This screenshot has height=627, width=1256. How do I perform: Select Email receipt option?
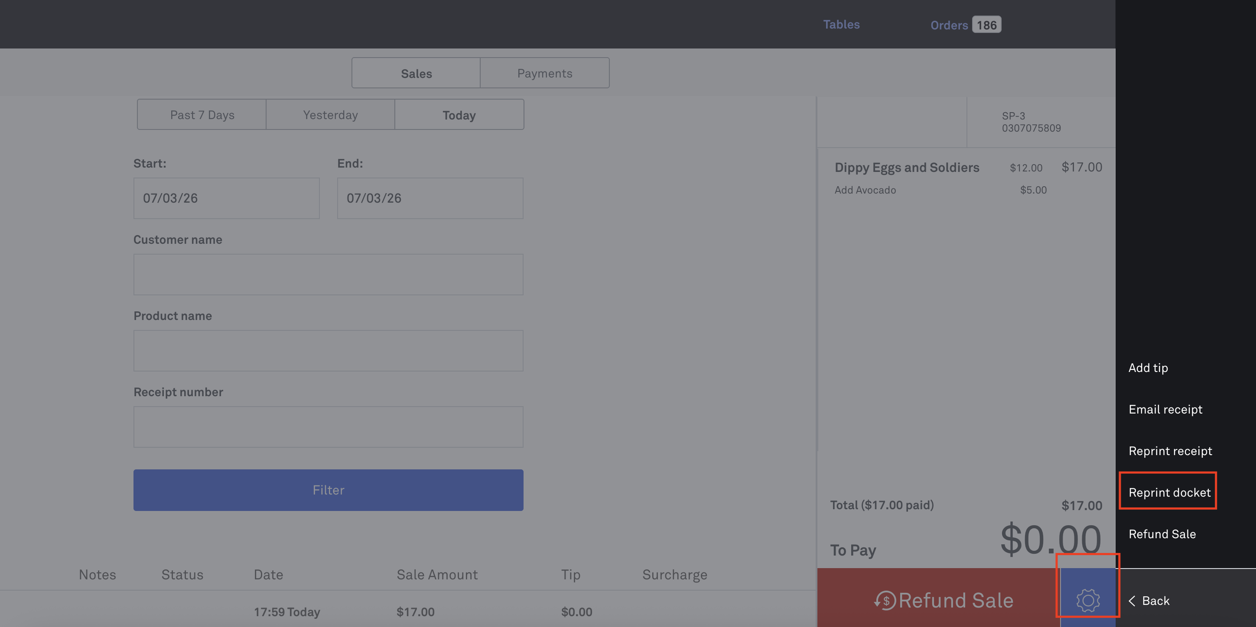(1165, 409)
